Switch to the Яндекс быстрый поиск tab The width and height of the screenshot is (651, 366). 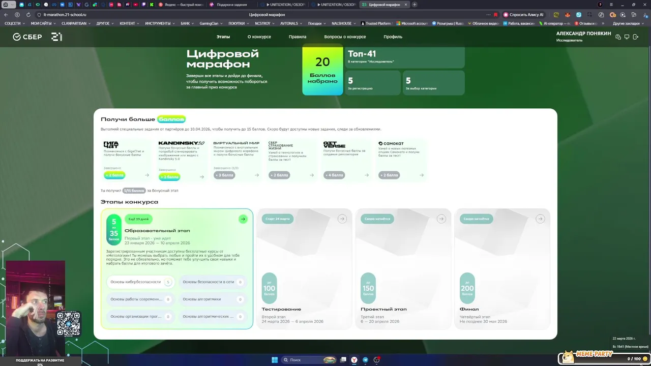tap(181, 5)
